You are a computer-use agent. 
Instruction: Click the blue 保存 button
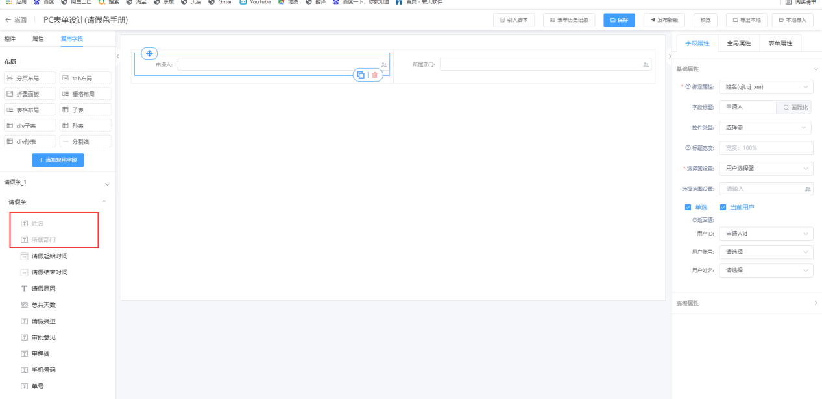pyautogui.click(x=619, y=20)
